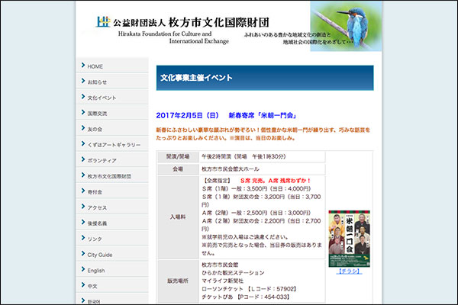The height and width of the screenshot is (305, 458).
Task: Click the arrow icon beside English
Action: click(x=82, y=270)
